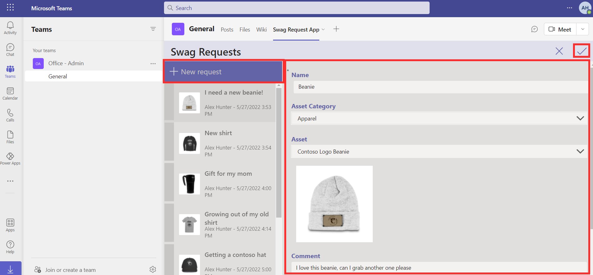
Task: Save the request with the checkmark icon
Action: click(x=582, y=51)
